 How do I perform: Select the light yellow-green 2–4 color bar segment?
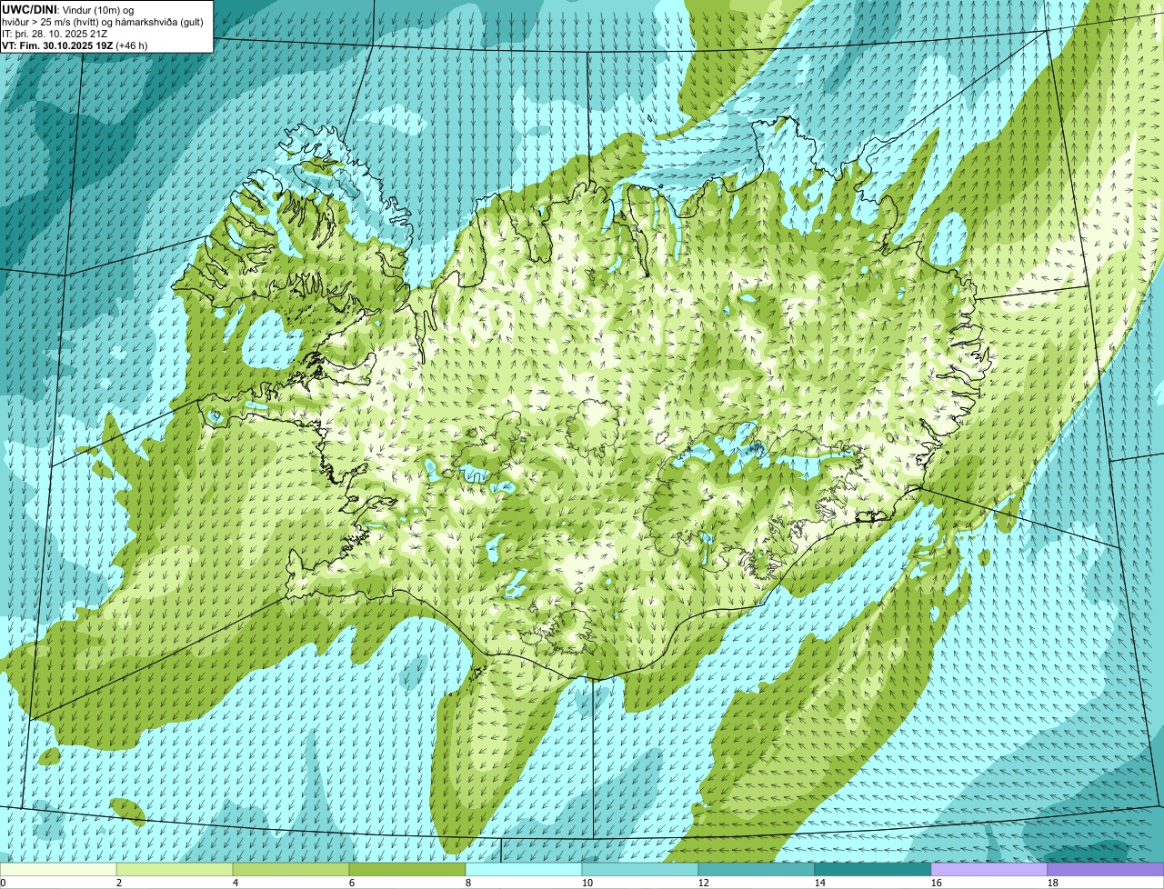(175, 869)
